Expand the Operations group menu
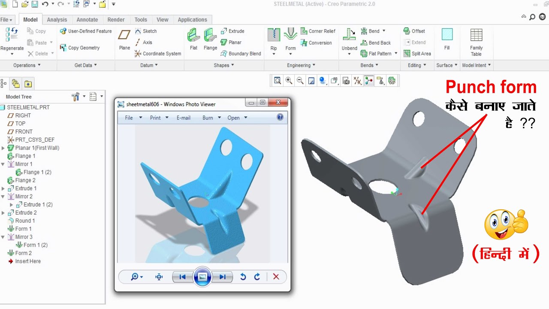Image resolution: width=549 pixels, height=309 pixels. click(27, 65)
